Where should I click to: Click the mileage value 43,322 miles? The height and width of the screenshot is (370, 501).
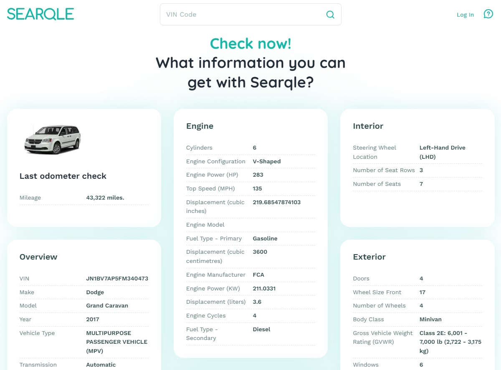pyautogui.click(x=105, y=197)
